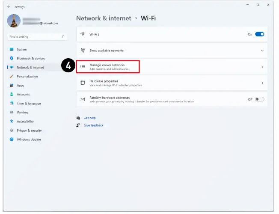Open Hardware properties chevron arrow
The height and width of the screenshot is (214, 279).
(x=262, y=83)
